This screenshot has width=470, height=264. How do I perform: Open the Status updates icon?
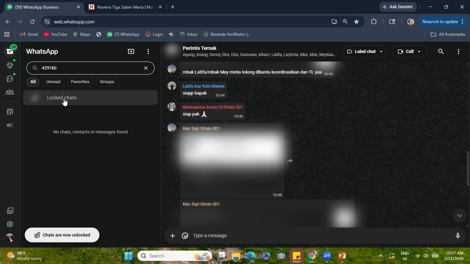click(10, 65)
